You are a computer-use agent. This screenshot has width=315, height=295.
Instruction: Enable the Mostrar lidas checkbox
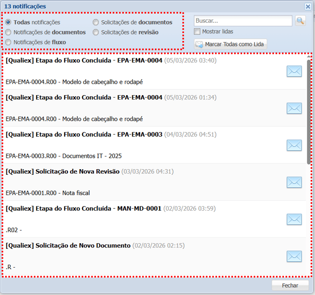[x=198, y=32]
